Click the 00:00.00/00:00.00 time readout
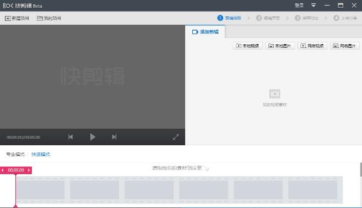362x208 pixels. click(23, 137)
